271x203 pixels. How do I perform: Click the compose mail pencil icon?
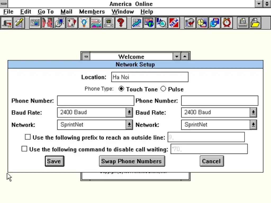coord(19,23)
